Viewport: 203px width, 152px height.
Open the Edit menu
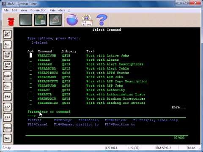click(14, 10)
